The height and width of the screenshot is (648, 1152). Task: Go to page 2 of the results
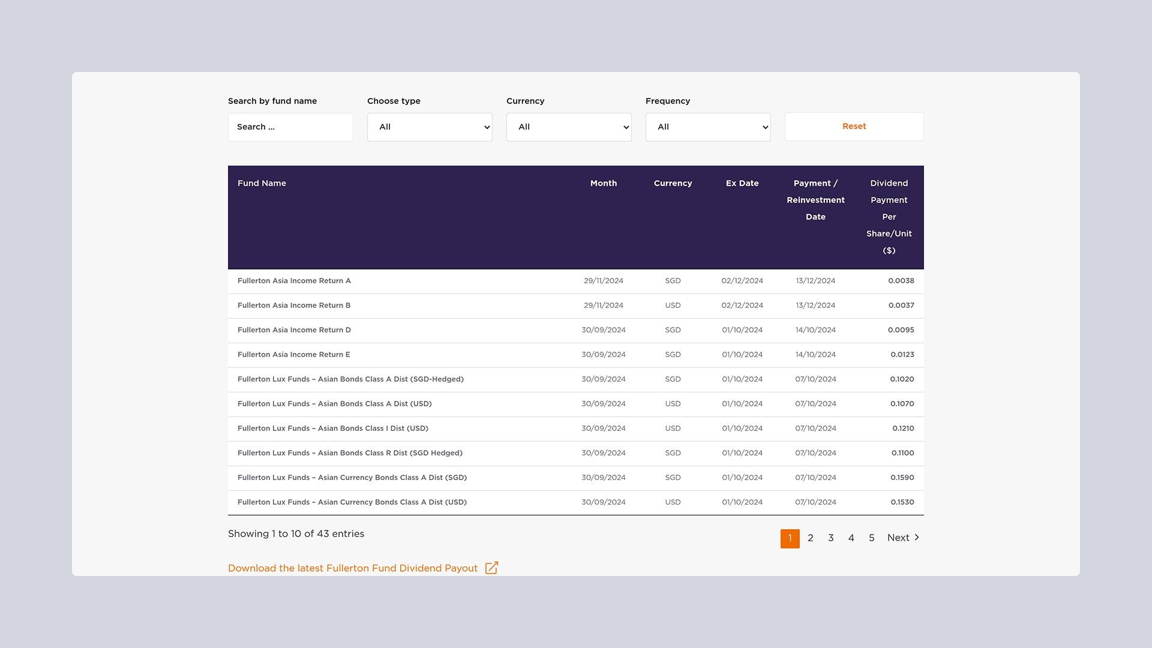pyautogui.click(x=811, y=538)
